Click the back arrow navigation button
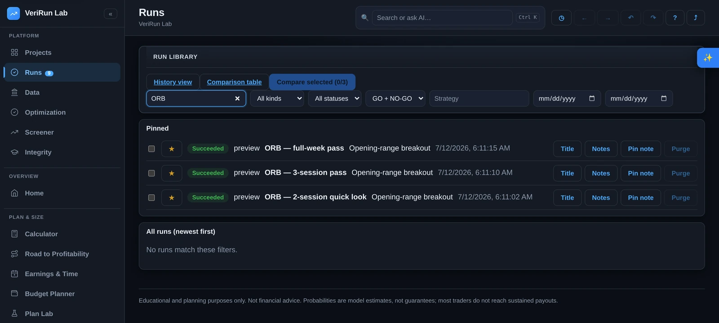 click(584, 17)
